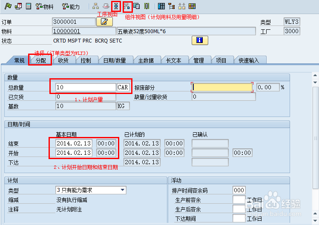Click the scrollbar down arrow at bottom
Viewport: 319px width, 225px height.
coord(315,220)
